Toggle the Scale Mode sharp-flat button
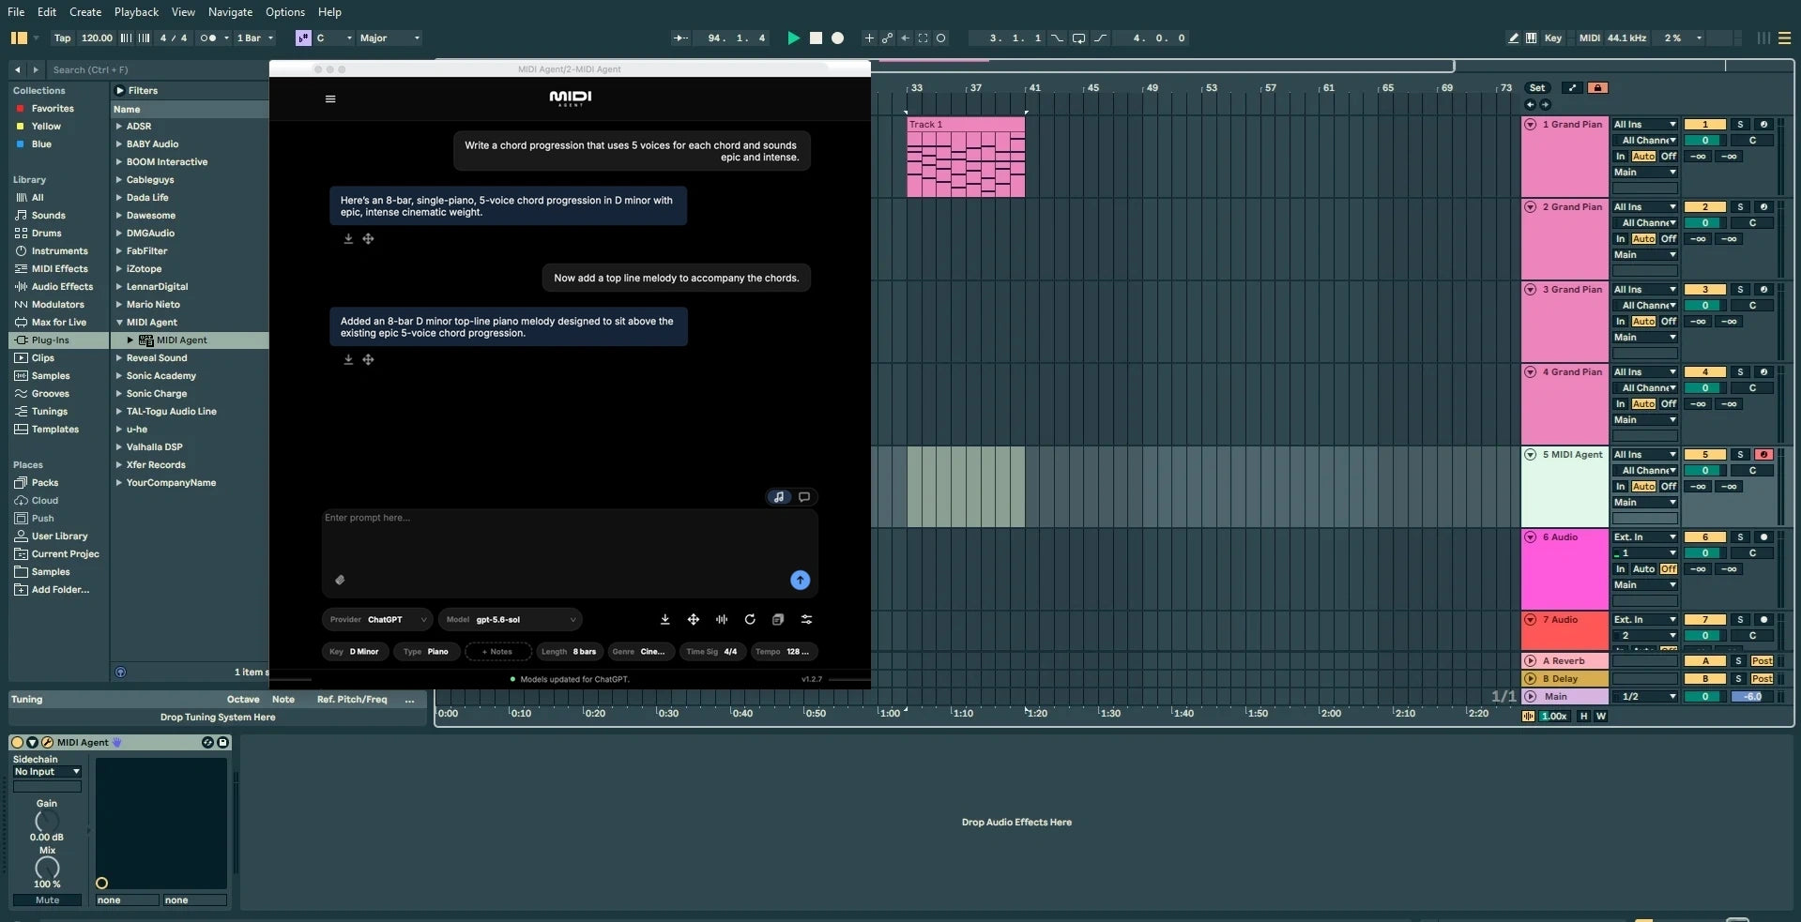 [x=303, y=38]
